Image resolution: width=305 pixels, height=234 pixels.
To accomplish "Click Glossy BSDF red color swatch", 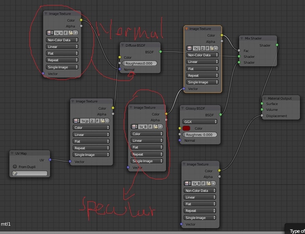I will point(186,128).
